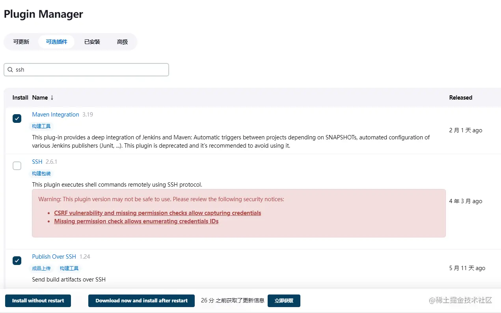Screen dimensions: 501x313
Task: Click the '4 年 3 月 ago' release date
Action: [466, 201]
